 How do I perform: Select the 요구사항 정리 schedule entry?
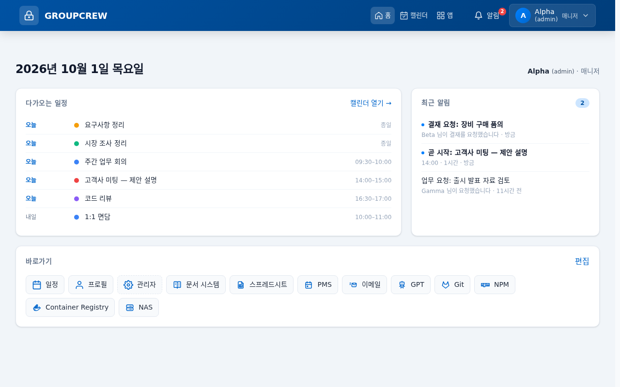(x=208, y=125)
